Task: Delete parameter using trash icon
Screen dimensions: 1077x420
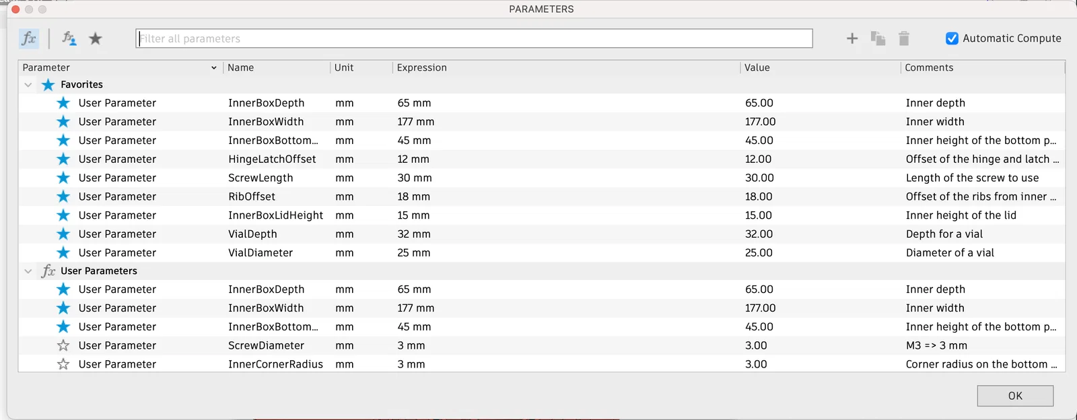Action: pyautogui.click(x=904, y=38)
